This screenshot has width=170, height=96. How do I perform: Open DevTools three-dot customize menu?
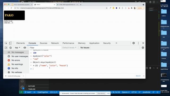[x=138, y=43]
